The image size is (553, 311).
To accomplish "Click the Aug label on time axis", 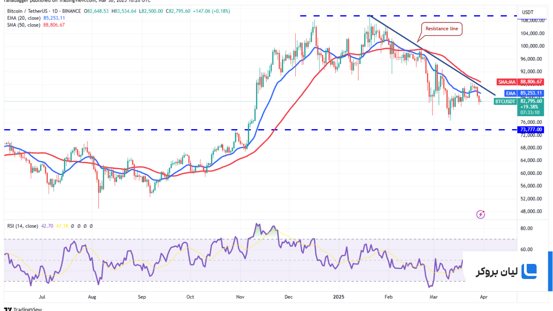I will [x=91, y=297].
